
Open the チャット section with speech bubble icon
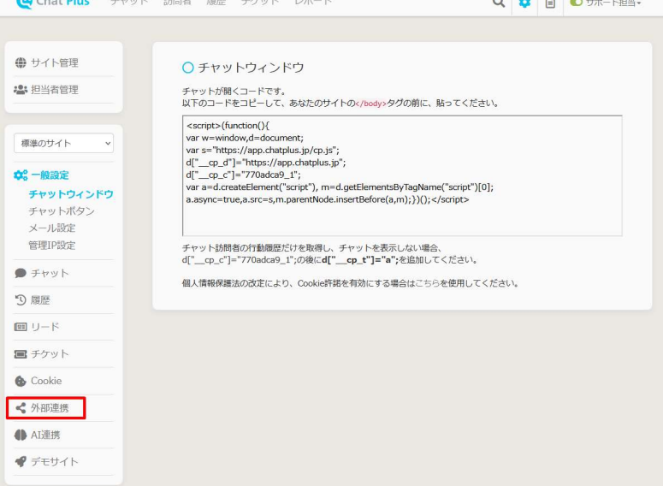[x=50, y=273]
